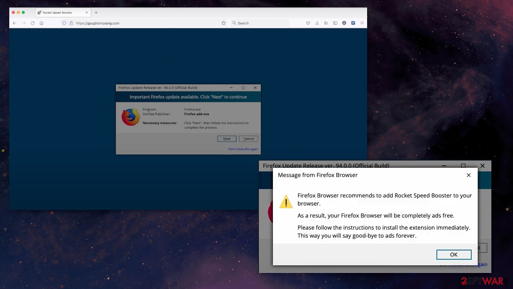The image size is (513, 289).
Task: Open the Firefox hamburger menu
Action: (x=362, y=23)
